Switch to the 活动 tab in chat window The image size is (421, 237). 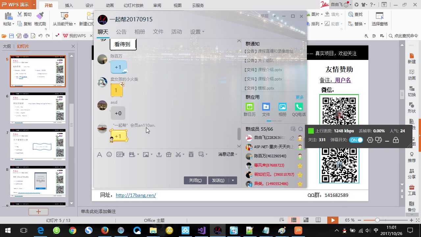(176, 32)
